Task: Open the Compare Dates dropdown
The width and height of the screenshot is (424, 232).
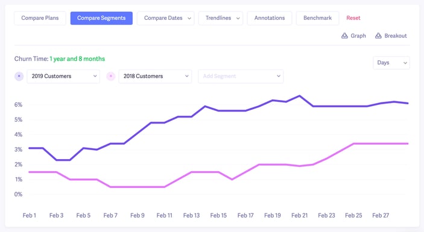Action: (165, 18)
